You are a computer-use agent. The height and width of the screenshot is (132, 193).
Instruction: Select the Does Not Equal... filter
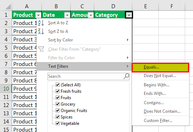160,76
